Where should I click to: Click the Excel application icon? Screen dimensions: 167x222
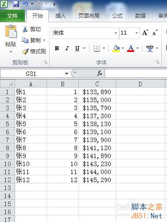[x=4, y=4]
